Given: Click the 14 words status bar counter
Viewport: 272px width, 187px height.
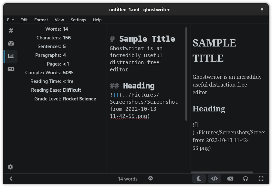Looking at the screenshot, I should point(128,179).
